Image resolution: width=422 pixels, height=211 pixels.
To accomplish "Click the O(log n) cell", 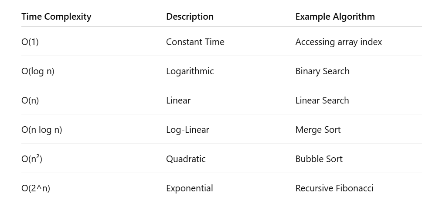I will tap(38, 71).
